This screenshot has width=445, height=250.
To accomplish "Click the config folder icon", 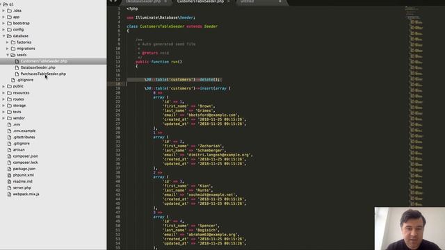I will (x=9, y=29).
